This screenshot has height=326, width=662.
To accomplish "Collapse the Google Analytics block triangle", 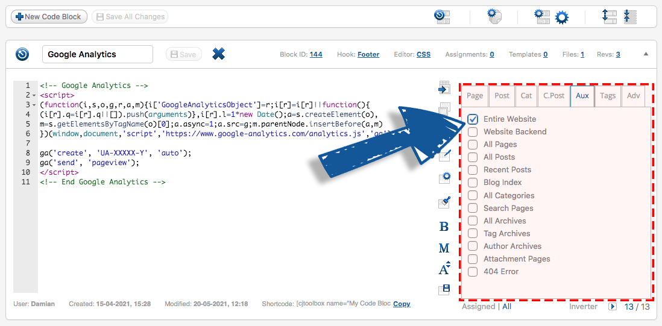I will [646, 54].
